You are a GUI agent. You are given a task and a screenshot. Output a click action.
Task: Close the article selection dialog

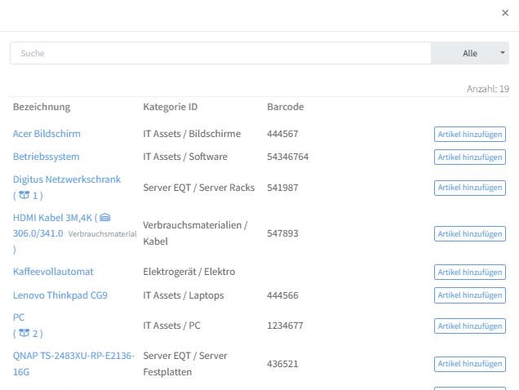(x=505, y=13)
